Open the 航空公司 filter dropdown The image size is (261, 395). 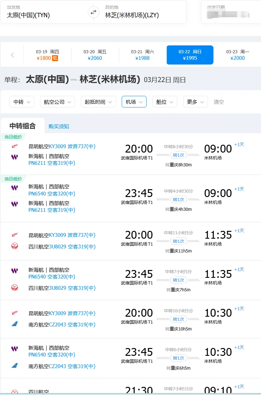point(57,102)
